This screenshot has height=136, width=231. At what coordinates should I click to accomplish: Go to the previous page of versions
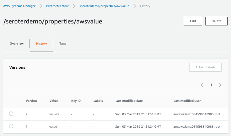pos(202,85)
